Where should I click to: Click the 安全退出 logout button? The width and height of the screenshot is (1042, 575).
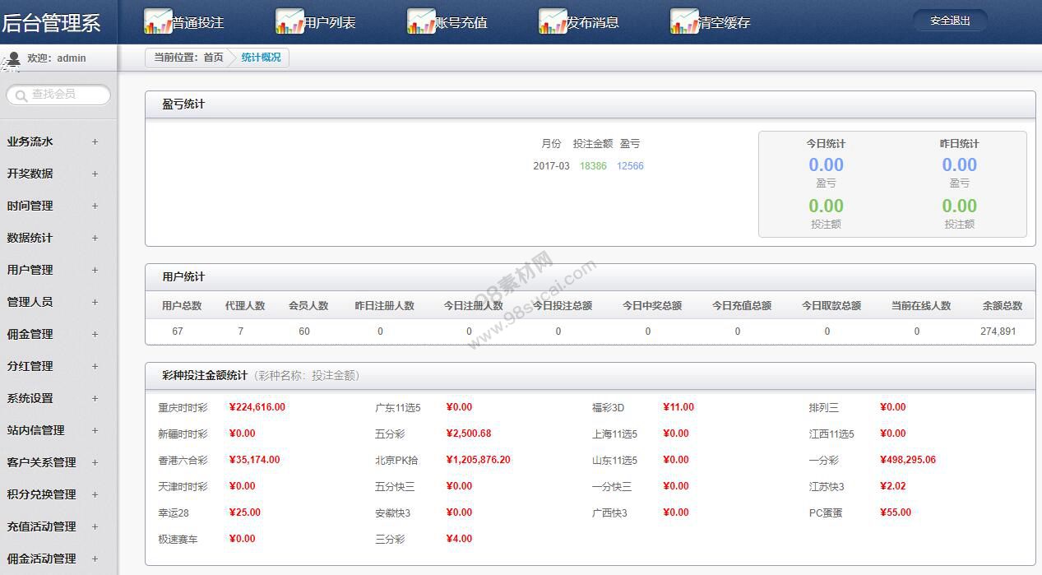click(x=949, y=21)
